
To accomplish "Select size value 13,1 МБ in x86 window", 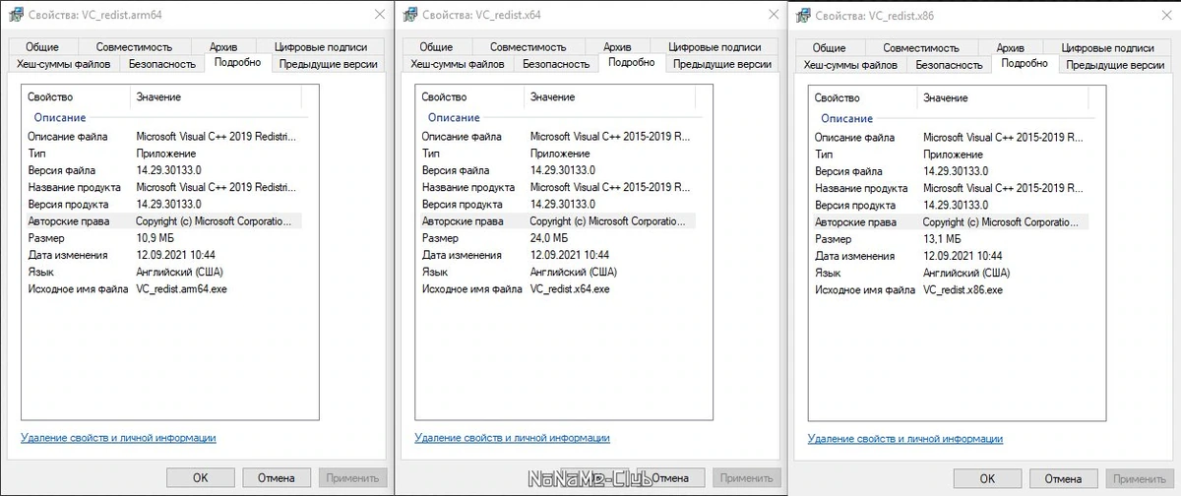I will tap(943, 238).
